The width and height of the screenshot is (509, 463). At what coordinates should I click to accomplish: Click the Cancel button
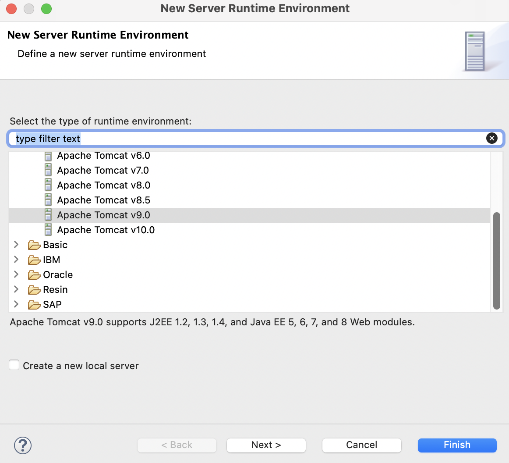(362, 445)
